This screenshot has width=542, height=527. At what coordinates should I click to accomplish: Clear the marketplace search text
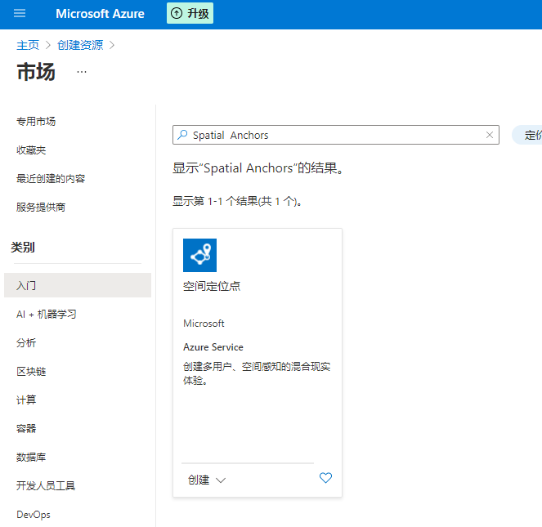click(x=490, y=135)
